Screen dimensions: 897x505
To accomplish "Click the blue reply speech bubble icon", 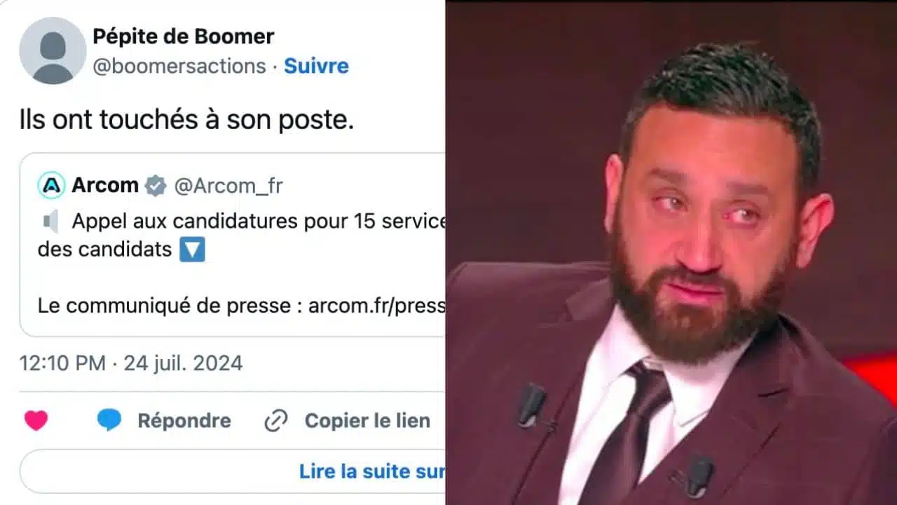I will [x=109, y=420].
